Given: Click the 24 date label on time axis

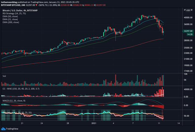Looking at the screenshot, I should 42,123.
